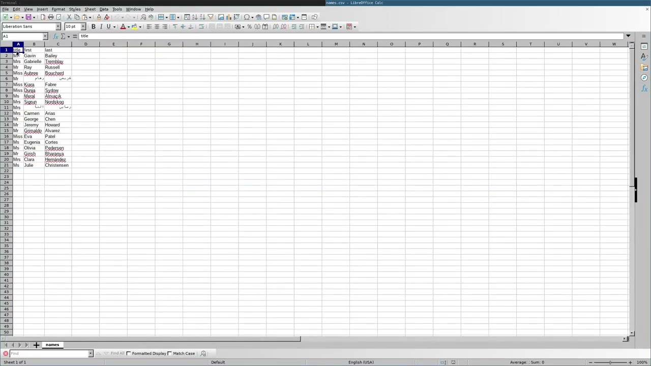
Task: Click the Find text input field
Action: coord(49,353)
